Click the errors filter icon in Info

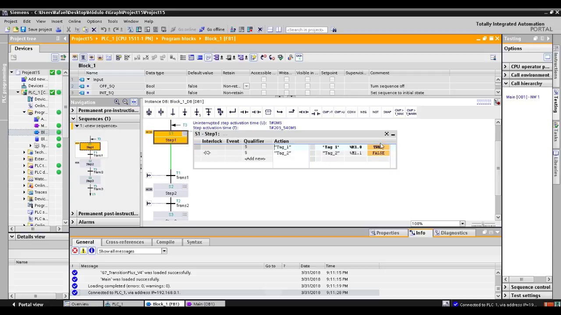(75, 251)
